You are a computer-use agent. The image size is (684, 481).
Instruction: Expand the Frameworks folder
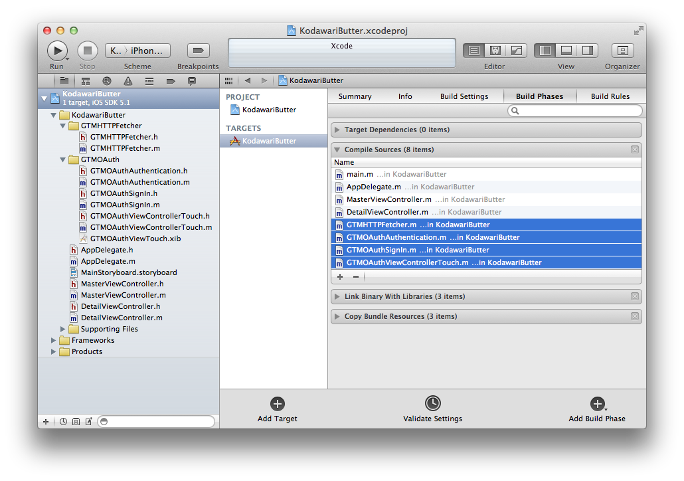[x=53, y=340]
